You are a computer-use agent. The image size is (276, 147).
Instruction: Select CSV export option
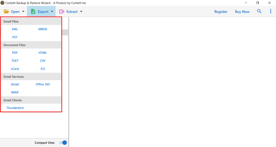point(43,61)
